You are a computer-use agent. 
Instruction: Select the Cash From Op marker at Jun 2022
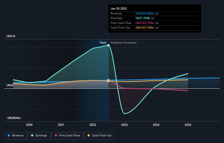click(x=108, y=81)
